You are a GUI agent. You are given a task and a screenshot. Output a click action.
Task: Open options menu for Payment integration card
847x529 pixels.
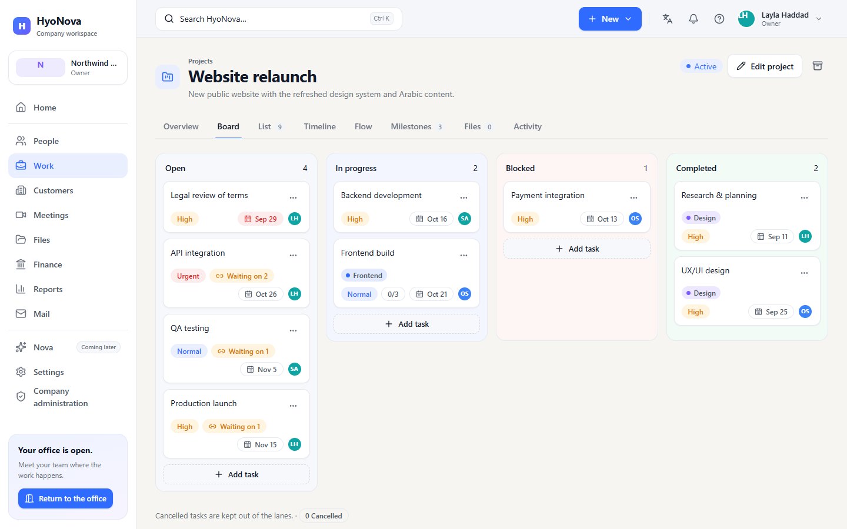[x=634, y=197]
